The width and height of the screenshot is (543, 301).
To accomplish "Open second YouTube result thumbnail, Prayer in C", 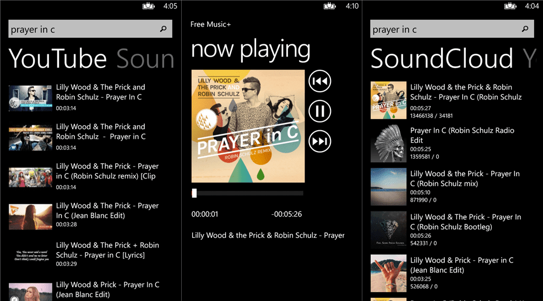I will coord(30,137).
